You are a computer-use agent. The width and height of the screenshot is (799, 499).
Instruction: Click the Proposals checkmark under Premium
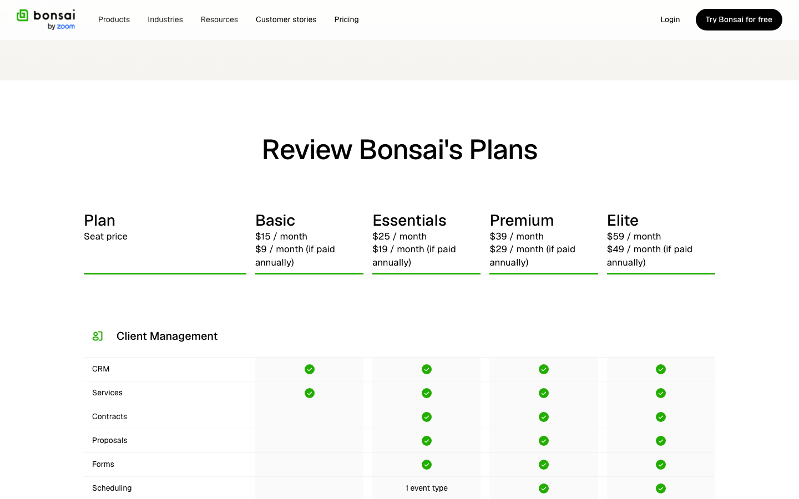point(544,441)
